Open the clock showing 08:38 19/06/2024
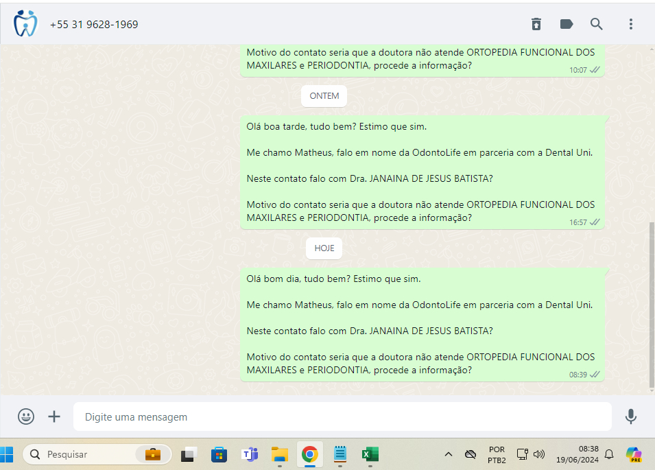655x470 pixels. coord(577,454)
